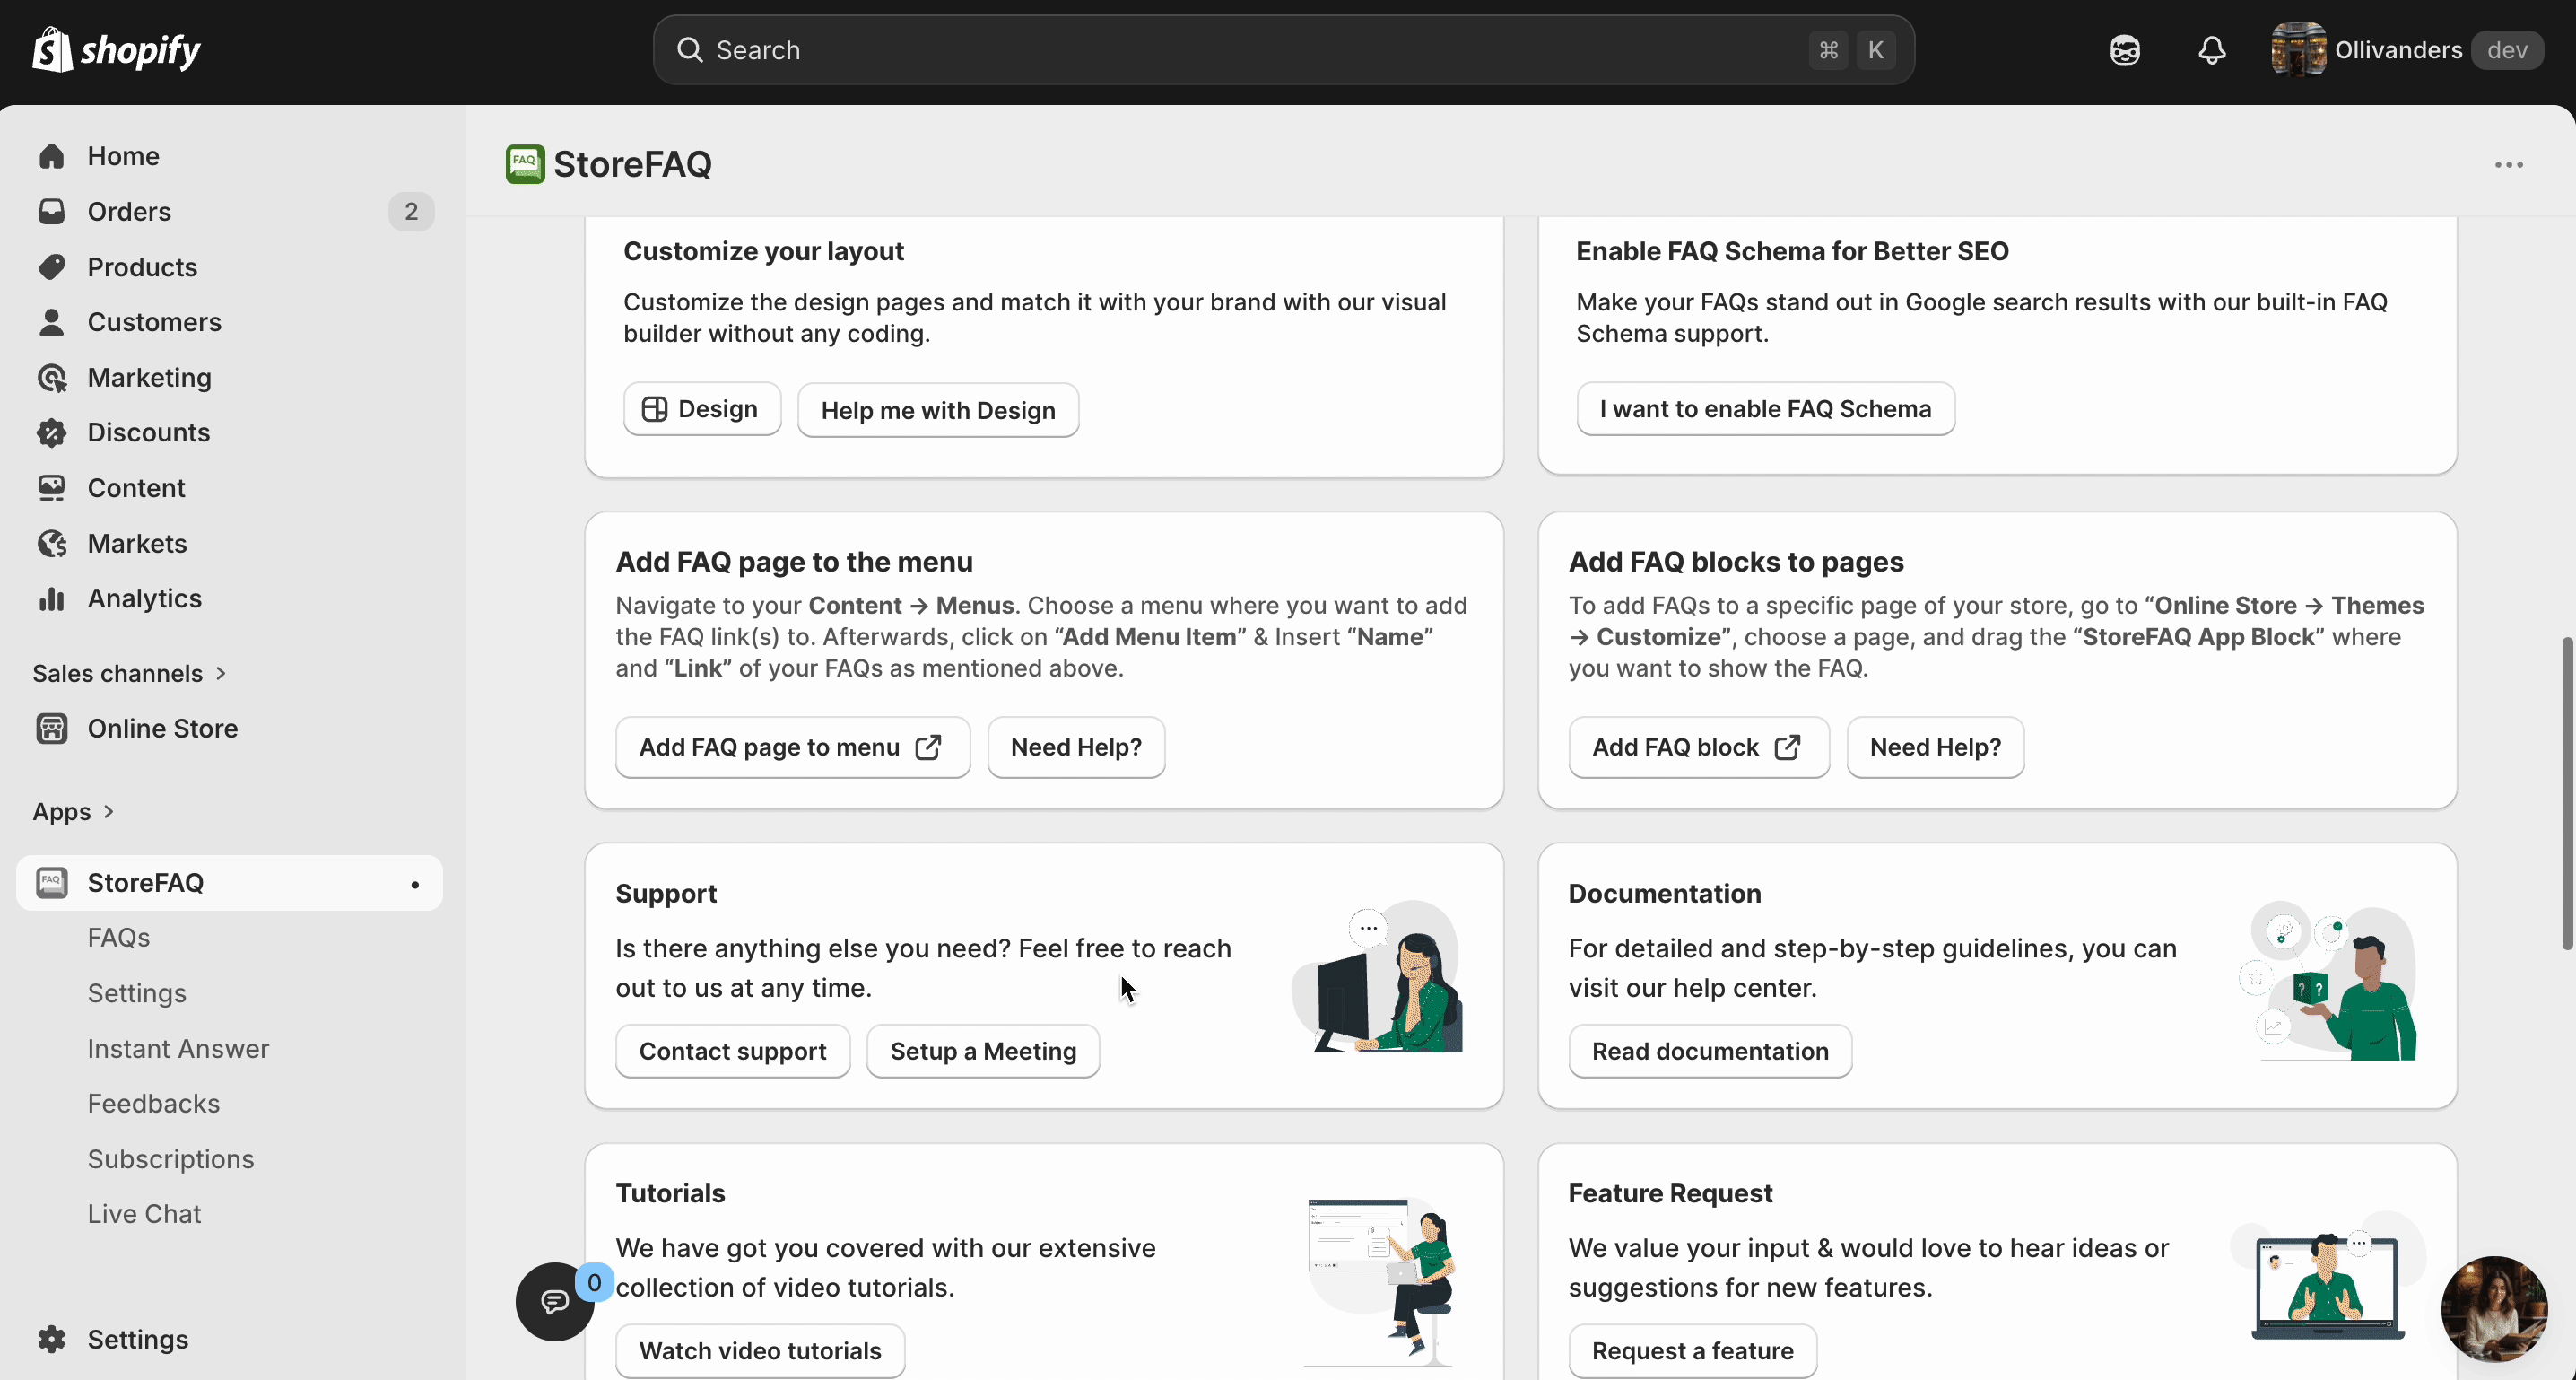The width and height of the screenshot is (2576, 1380).
Task: Click the Products tag icon
Action: tap(51, 267)
